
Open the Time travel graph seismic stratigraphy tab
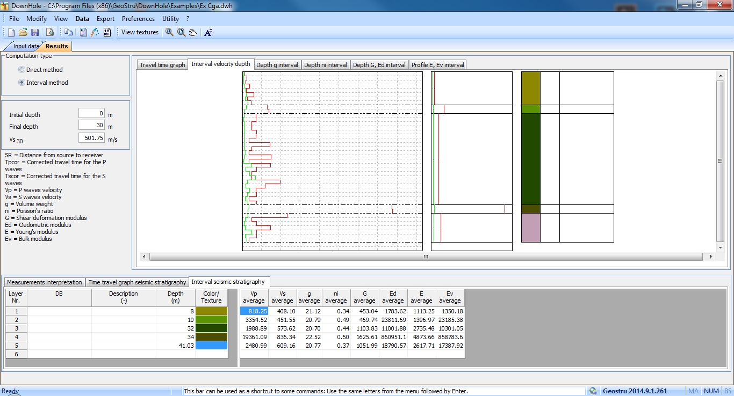[x=137, y=282]
